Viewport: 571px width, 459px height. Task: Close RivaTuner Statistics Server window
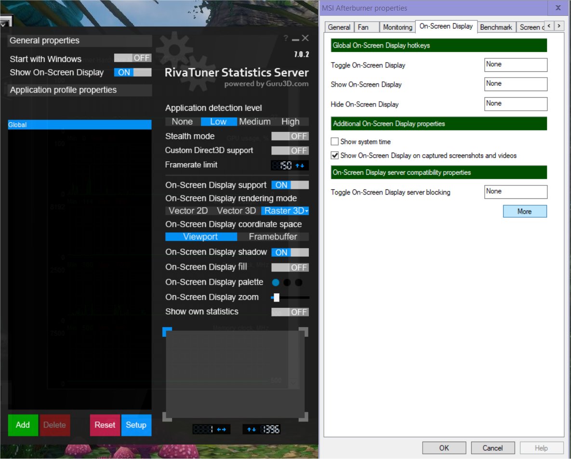click(305, 38)
